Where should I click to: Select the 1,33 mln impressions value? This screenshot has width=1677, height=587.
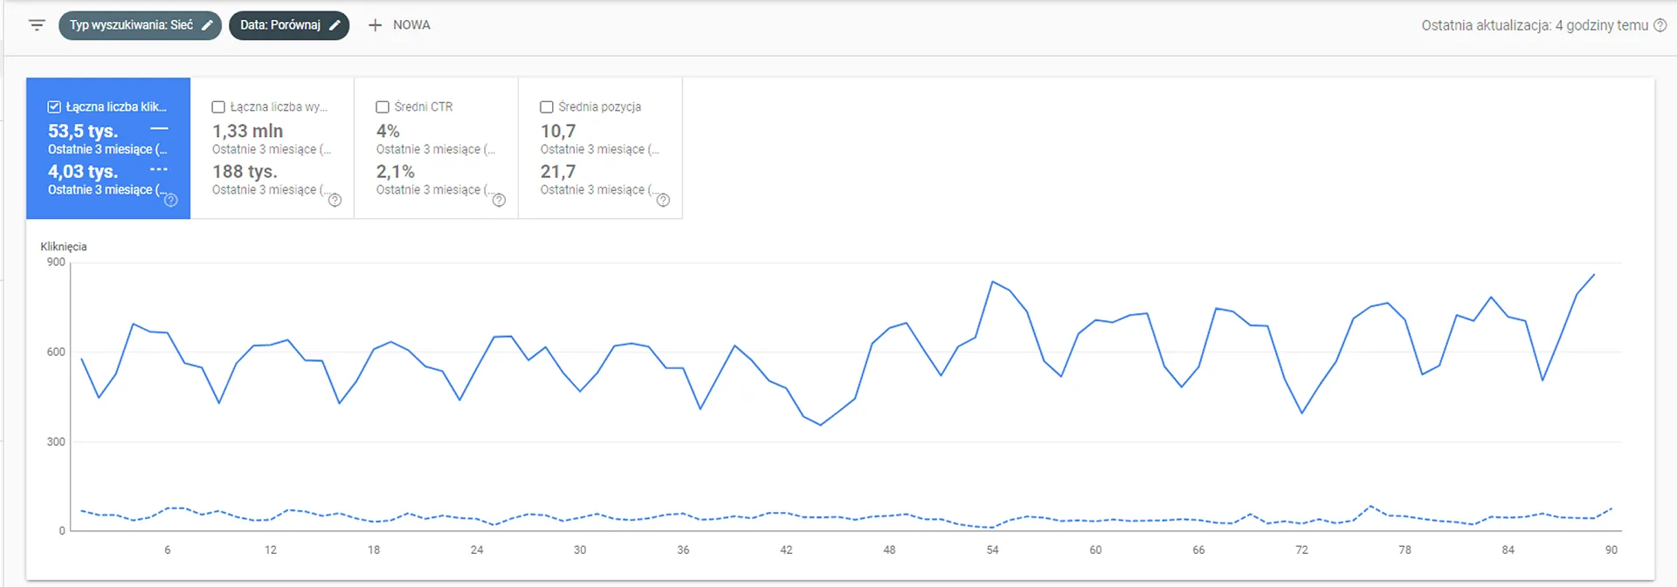[247, 131]
